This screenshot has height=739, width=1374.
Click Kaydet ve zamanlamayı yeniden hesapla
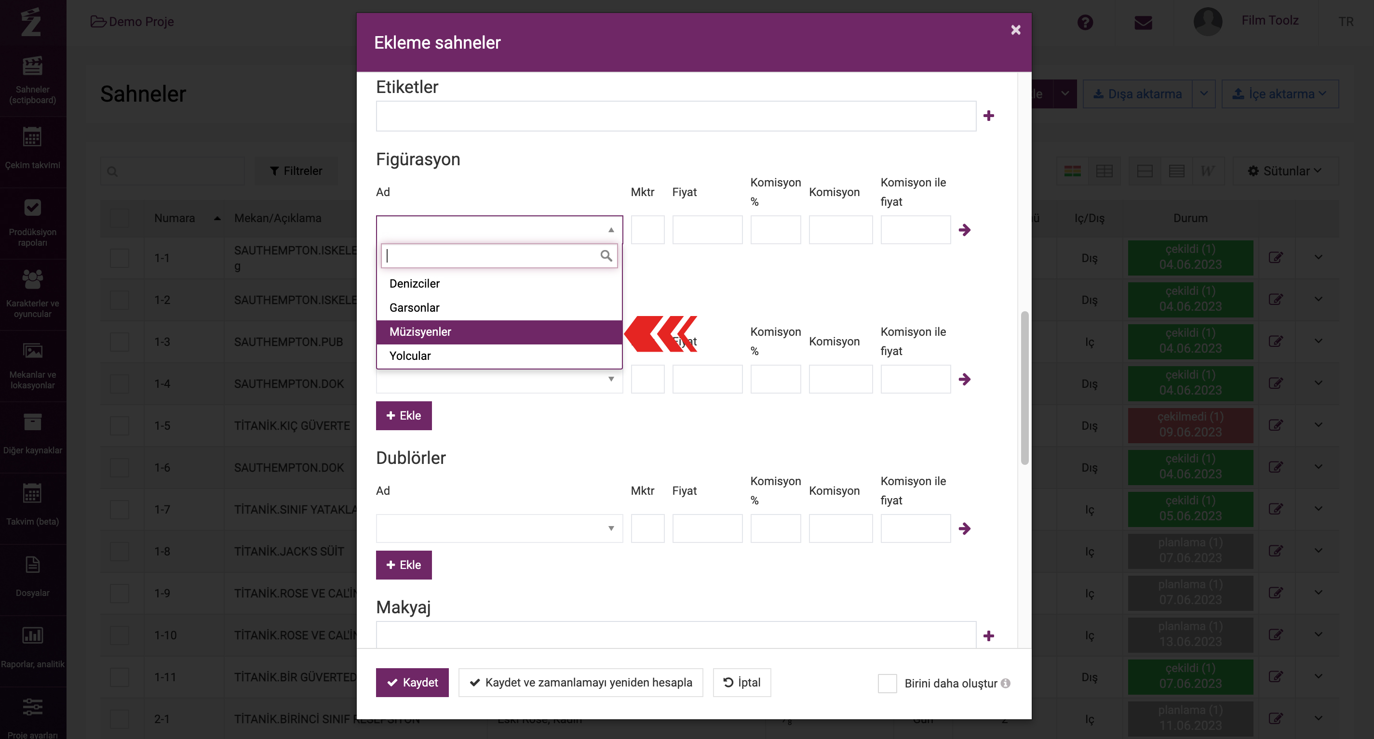tap(580, 683)
